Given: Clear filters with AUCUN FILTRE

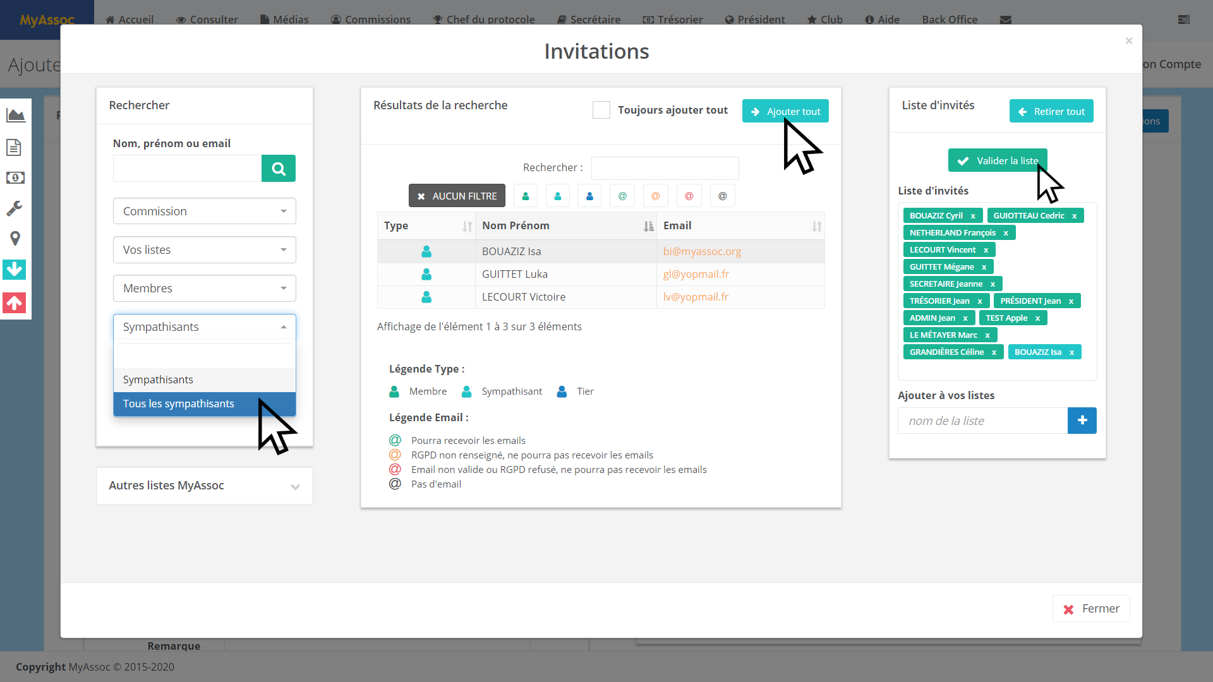Looking at the screenshot, I should pos(457,196).
